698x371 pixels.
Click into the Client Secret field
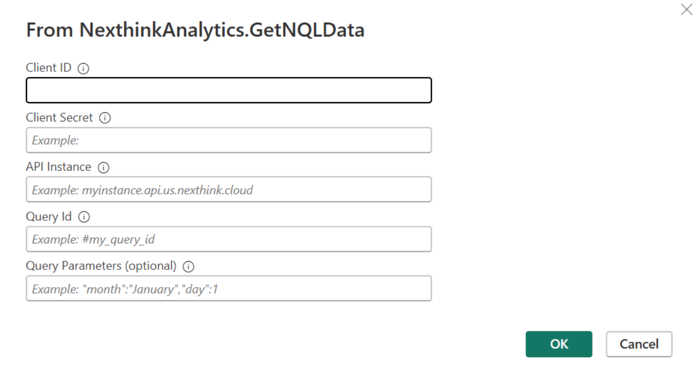pos(229,140)
